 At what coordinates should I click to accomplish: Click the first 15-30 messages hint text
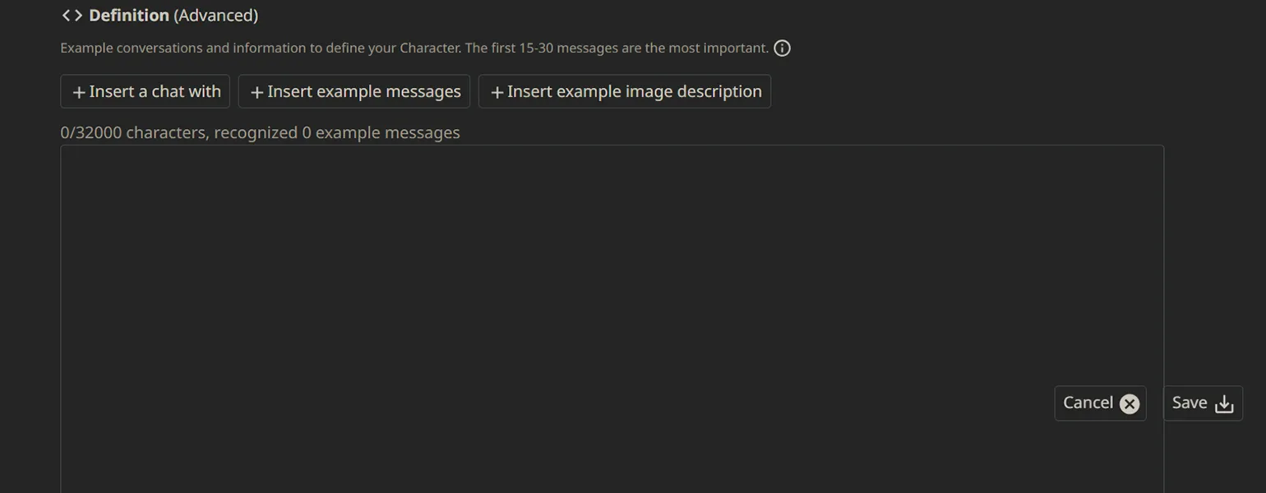pyautogui.click(x=617, y=48)
